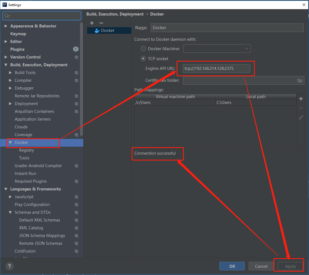The image size is (309, 275).
Task: Select Docker whale entry in server list
Action: point(109,30)
